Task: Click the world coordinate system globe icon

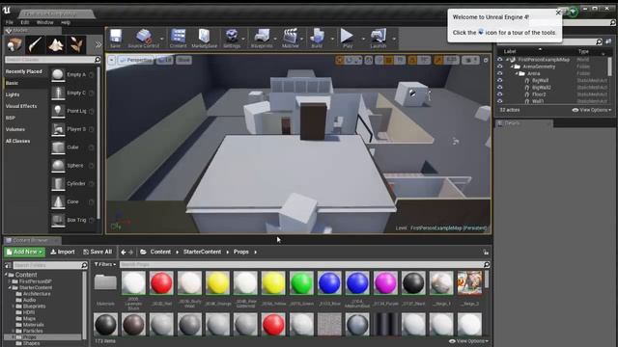Action: click(x=369, y=60)
